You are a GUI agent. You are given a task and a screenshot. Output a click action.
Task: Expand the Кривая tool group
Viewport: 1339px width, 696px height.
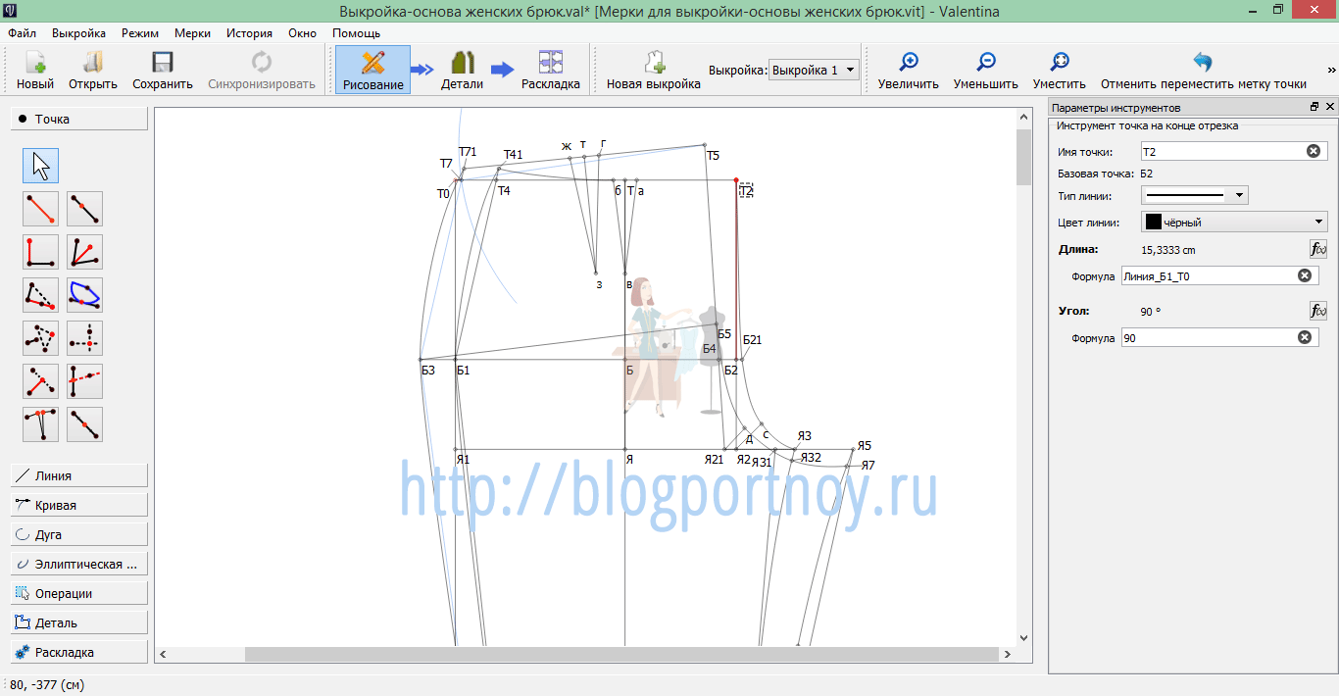click(79, 505)
